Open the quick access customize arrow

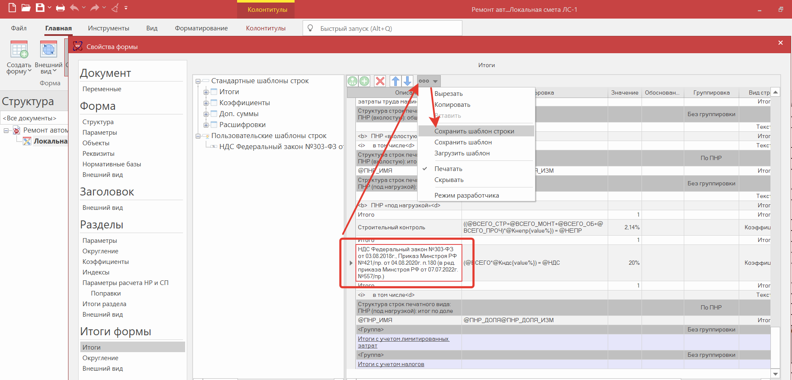(x=126, y=8)
